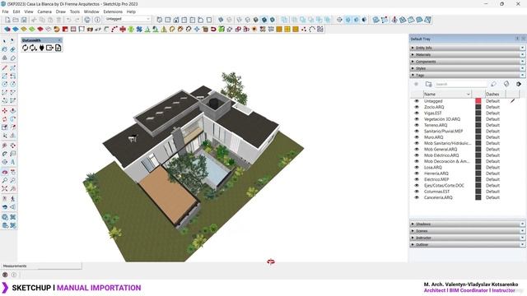527x296 pixels.
Task: Click the Eléctrico.MEP color swatch
Action: (x=478, y=179)
